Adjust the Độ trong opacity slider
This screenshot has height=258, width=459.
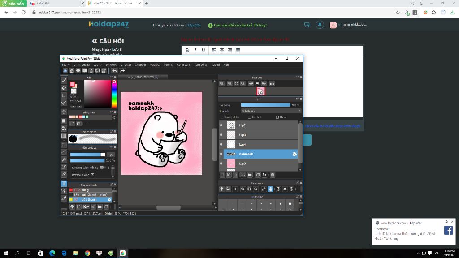pos(266,105)
